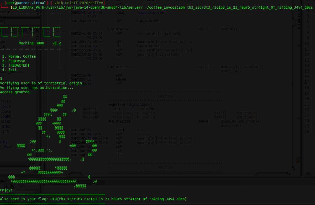Click the '1. Normal Coffee' menu line
315x205 pixels.
(x=19, y=56)
